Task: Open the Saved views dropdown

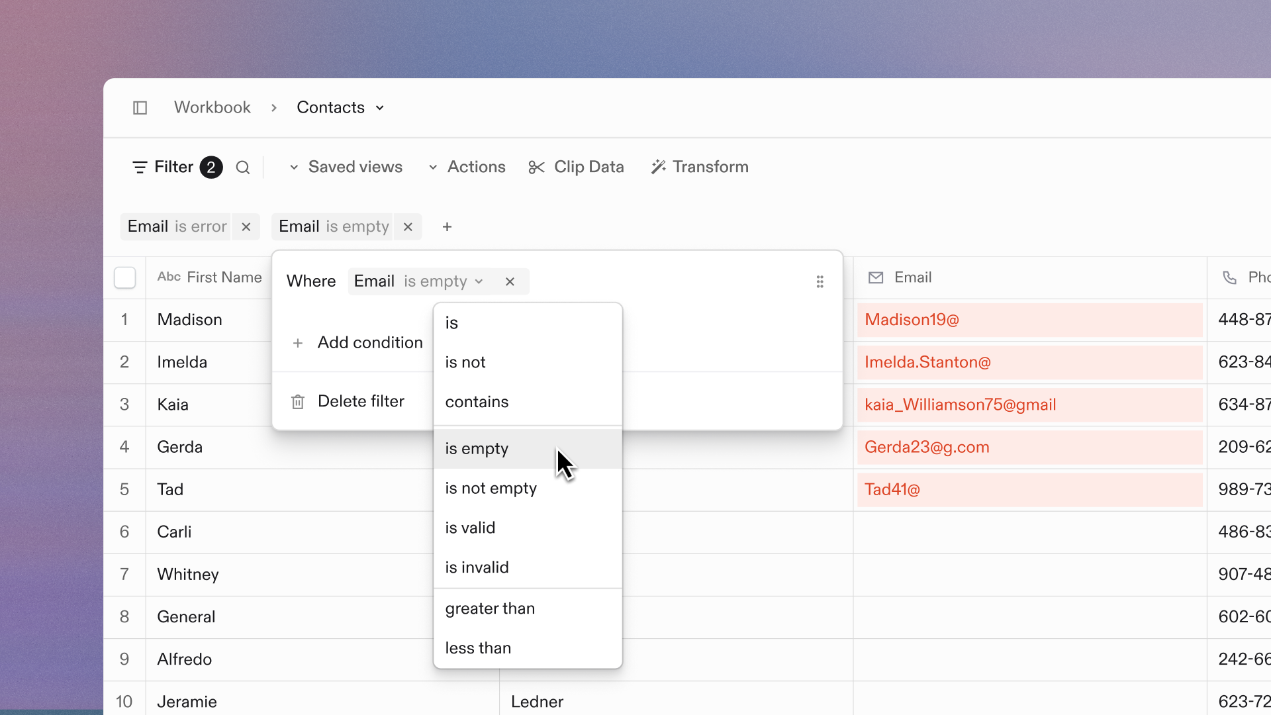Action: [x=346, y=167]
